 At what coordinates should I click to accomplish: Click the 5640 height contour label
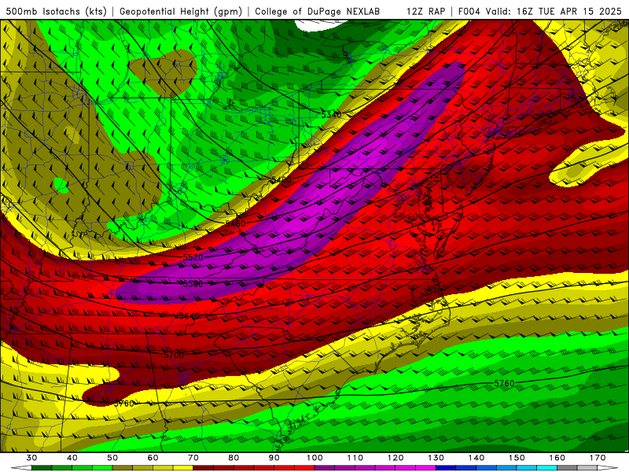189,316
